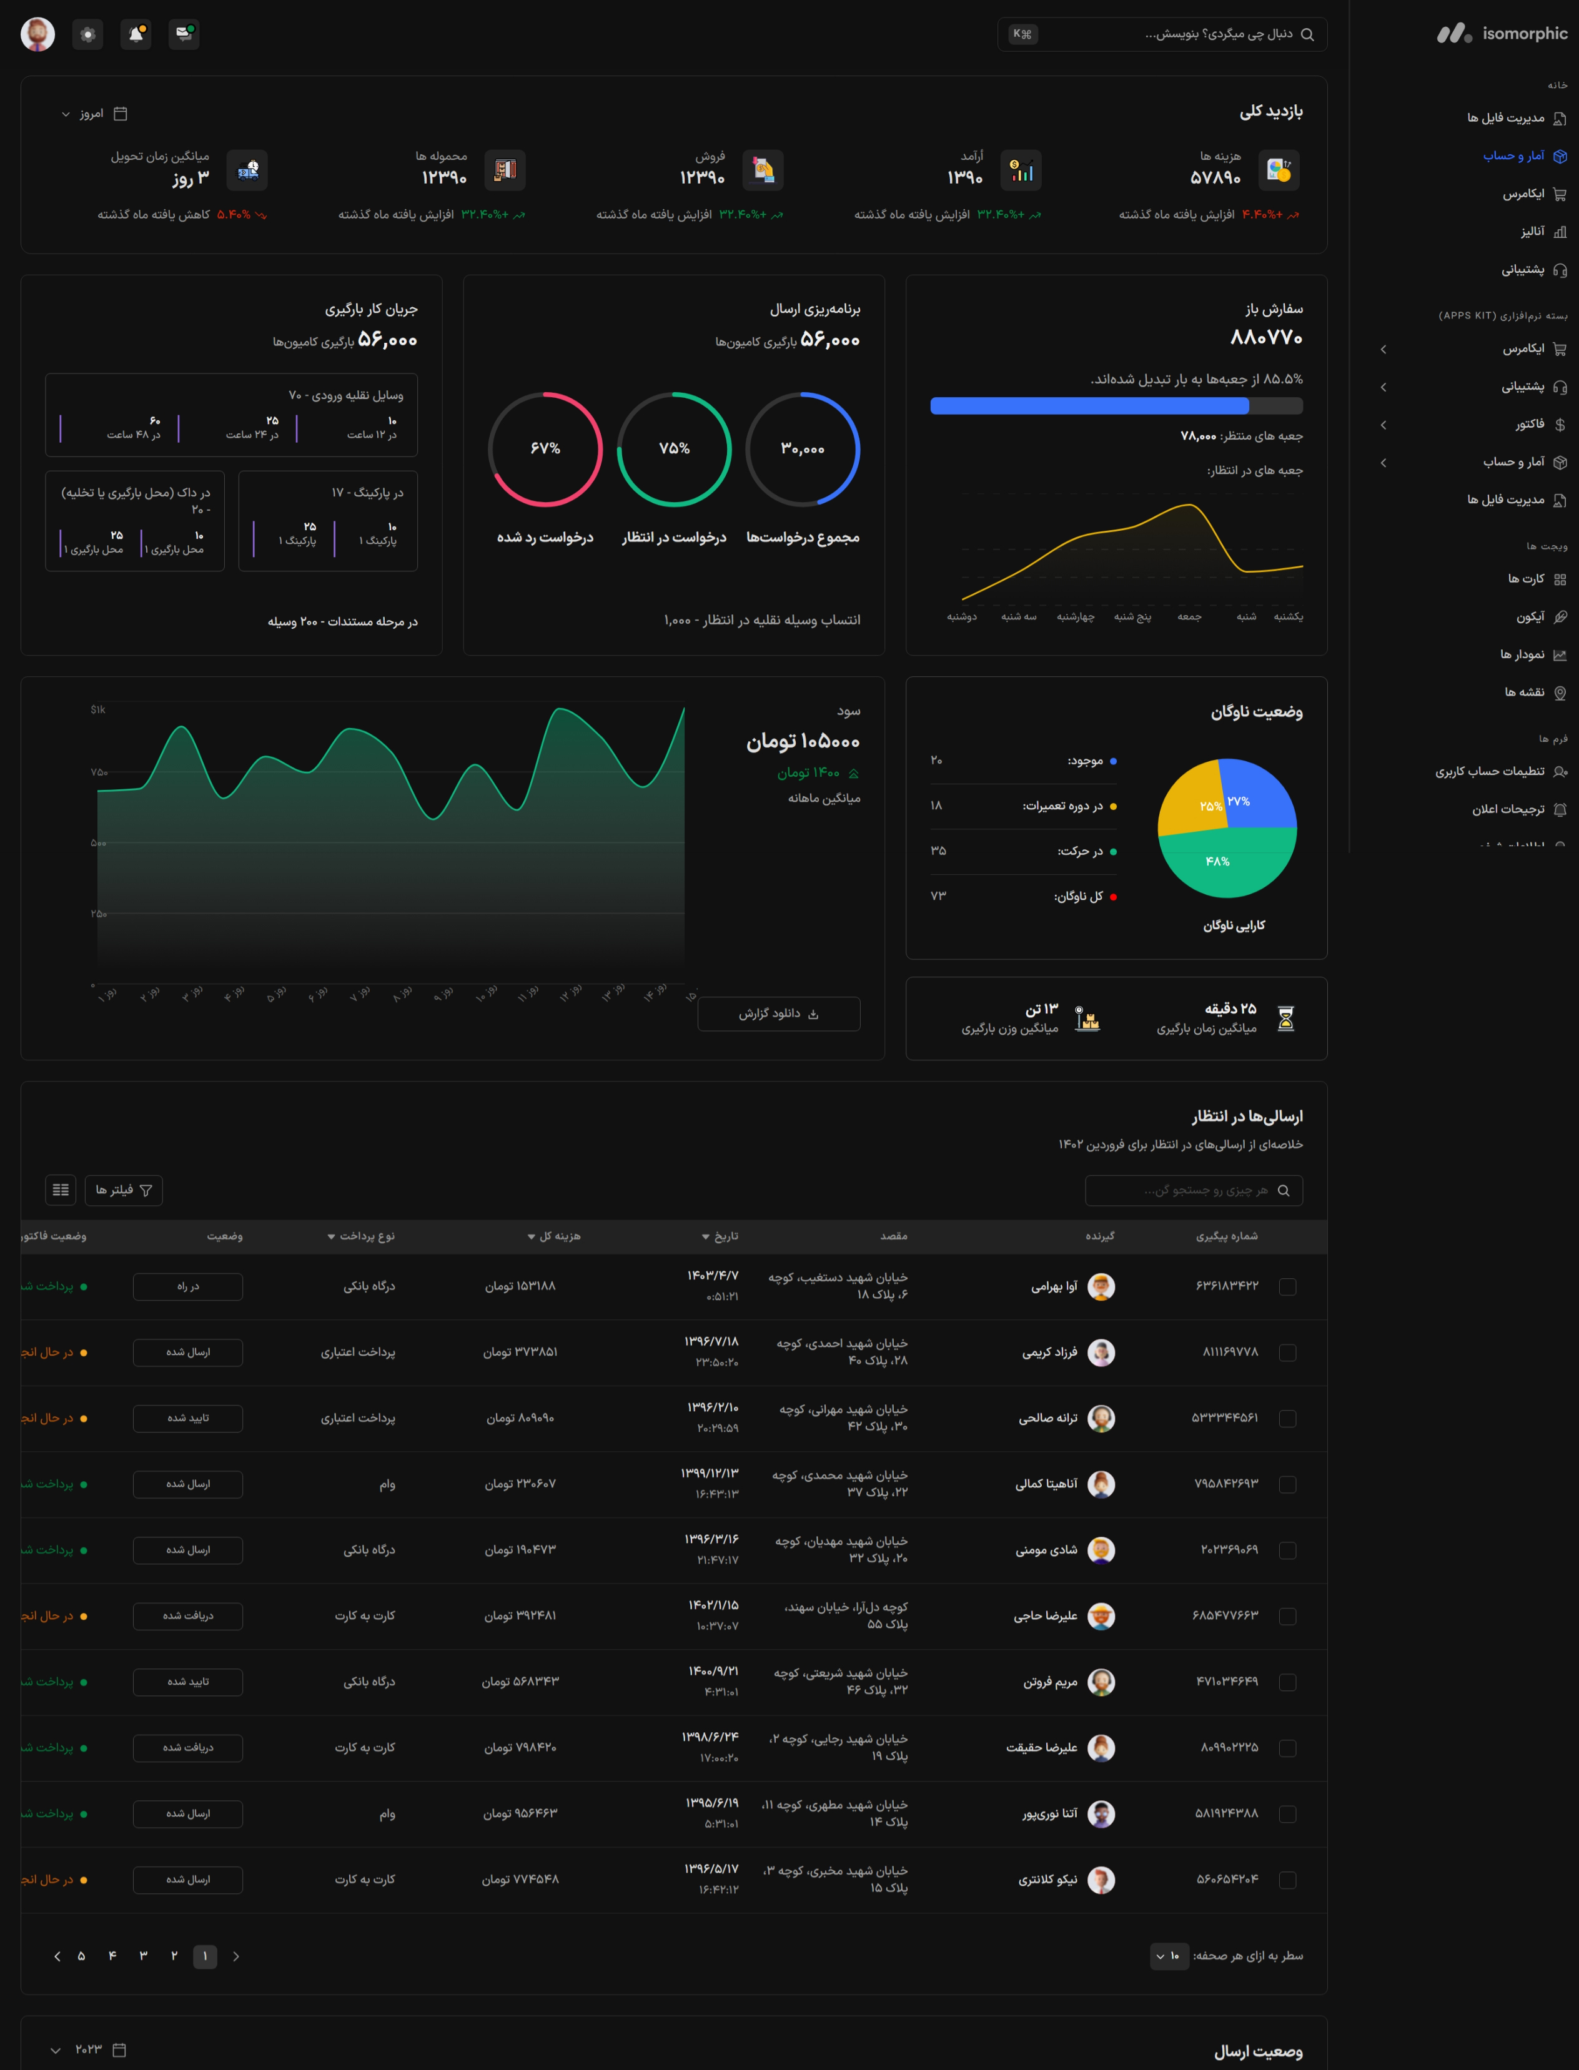Focus the هر چیزی رو جستجو کن field
The image size is (1579, 2070).
[1194, 1191]
